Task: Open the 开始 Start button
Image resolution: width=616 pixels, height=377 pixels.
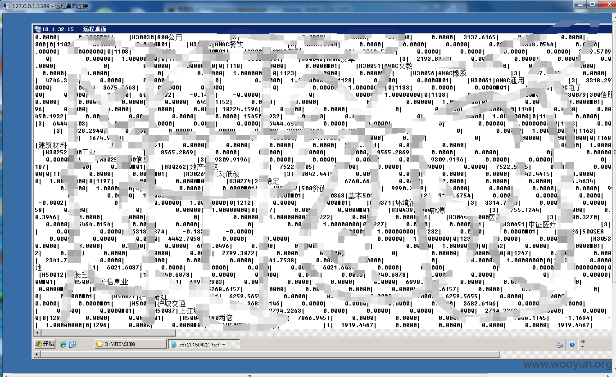Action: coord(45,344)
